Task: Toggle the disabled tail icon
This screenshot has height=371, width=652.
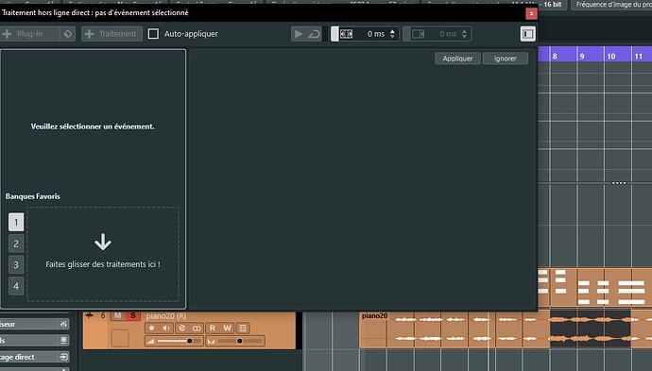Action: tap(418, 34)
